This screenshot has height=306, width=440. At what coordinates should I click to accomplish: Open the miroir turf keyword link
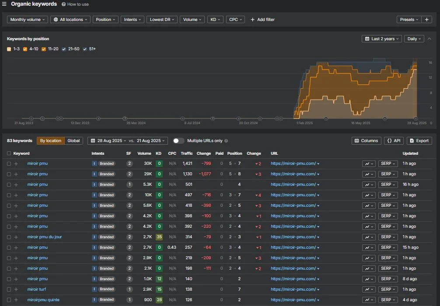(x=36, y=289)
